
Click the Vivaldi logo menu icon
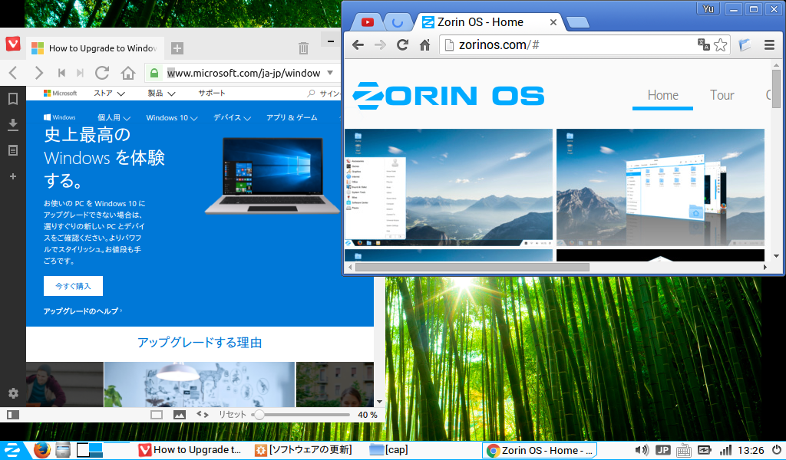click(13, 44)
